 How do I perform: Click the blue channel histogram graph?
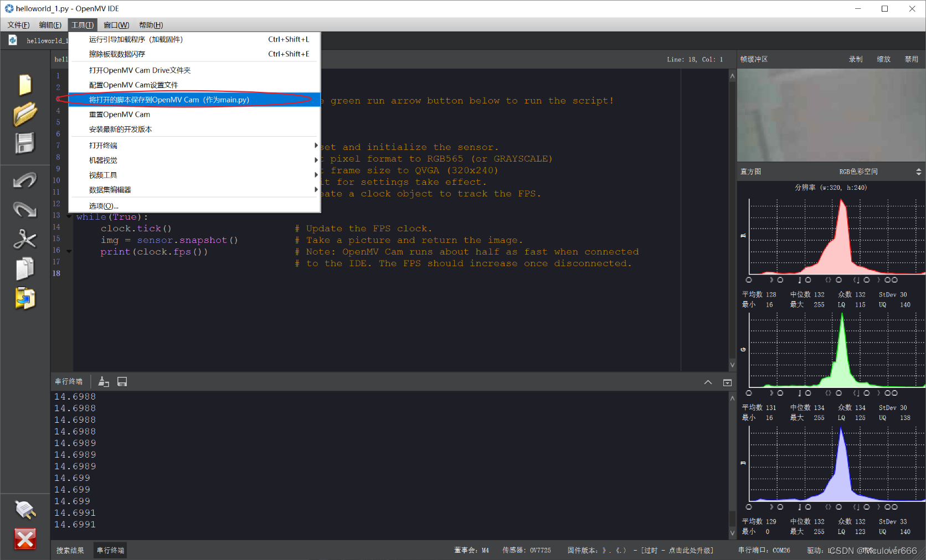point(837,464)
